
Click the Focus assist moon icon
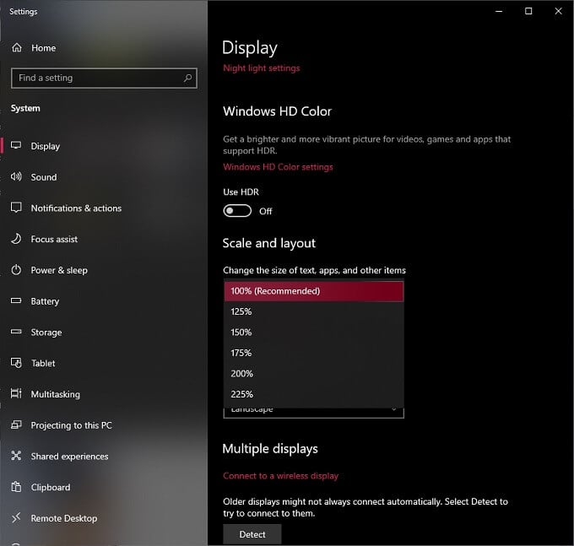[x=16, y=239]
